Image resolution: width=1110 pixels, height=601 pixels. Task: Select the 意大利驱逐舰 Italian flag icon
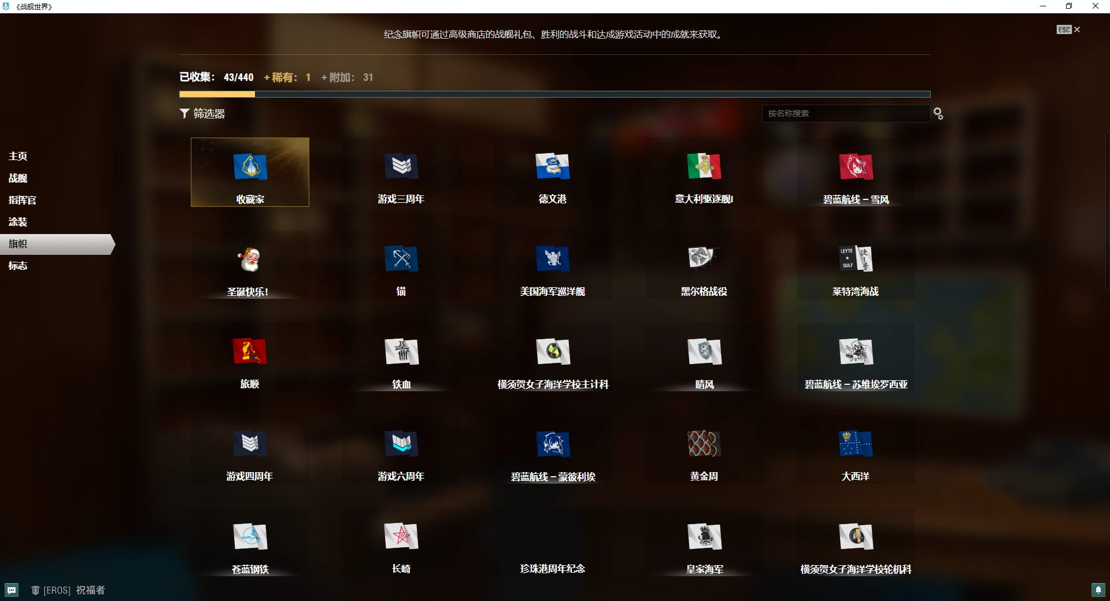point(704,167)
